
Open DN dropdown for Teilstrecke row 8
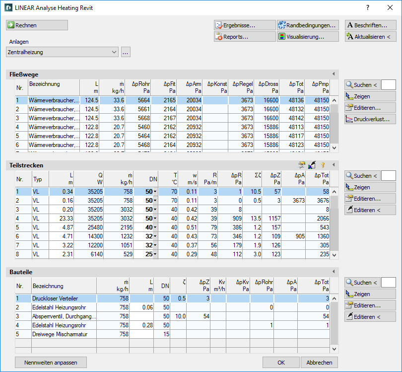[155, 254]
